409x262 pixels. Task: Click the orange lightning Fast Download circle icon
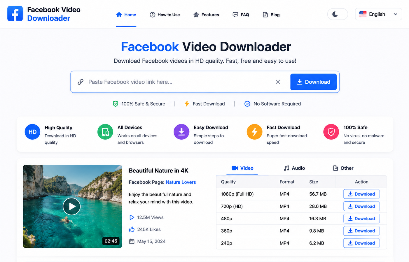click(254, 132)
